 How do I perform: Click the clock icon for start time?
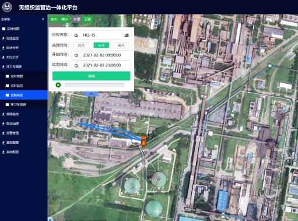pos(76,55)
